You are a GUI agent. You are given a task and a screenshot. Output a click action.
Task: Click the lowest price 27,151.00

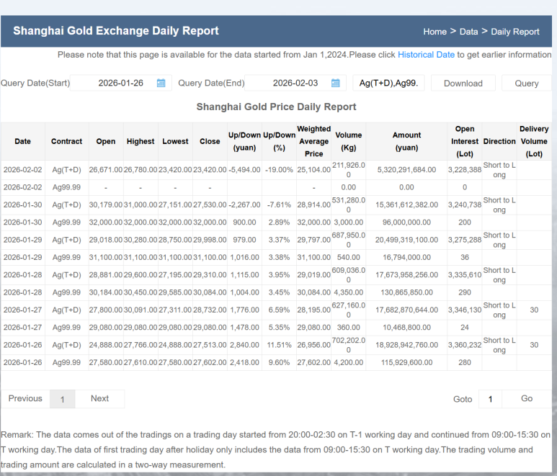[175, 205]
